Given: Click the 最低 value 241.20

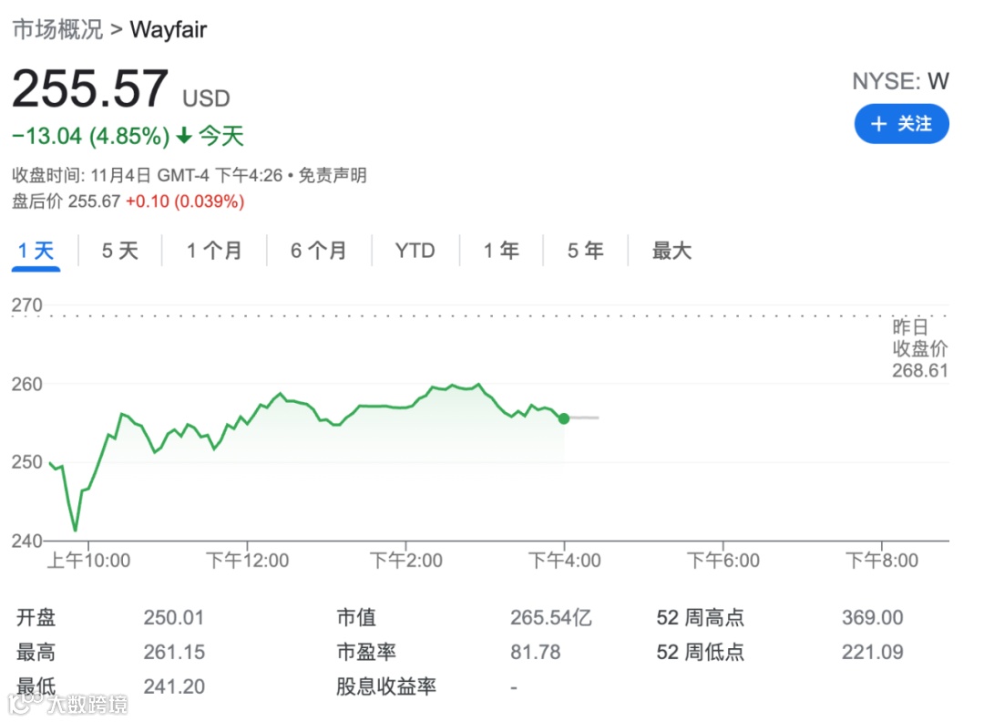Looking at the screenshot, I should pos(174,686).
